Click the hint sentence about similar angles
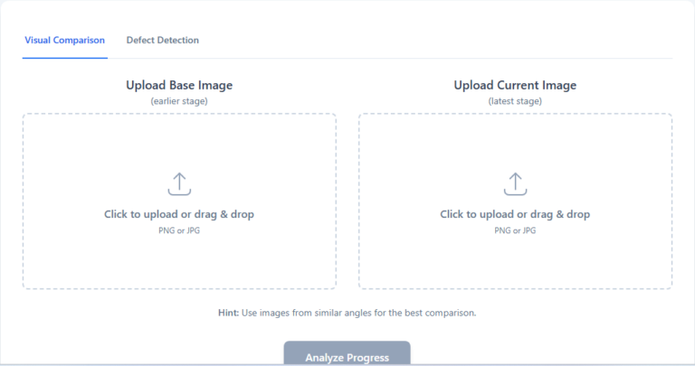The image size is (695, 366). pyautogui.click(x=359, y=313)
